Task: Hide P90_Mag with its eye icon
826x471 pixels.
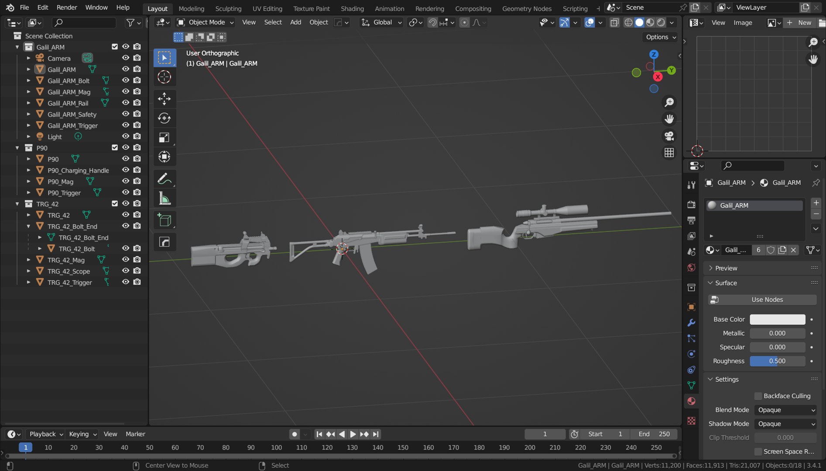Action: 126,181
